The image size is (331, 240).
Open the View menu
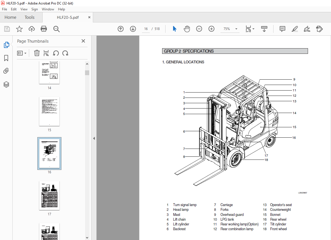coord(24,9)
